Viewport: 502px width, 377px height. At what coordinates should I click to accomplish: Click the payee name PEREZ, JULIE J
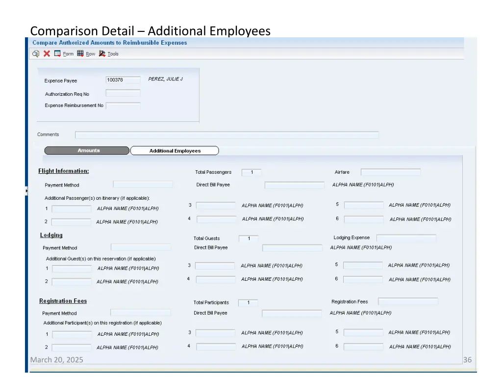[166, 79]
